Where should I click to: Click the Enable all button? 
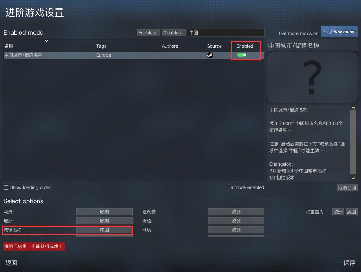149,33
